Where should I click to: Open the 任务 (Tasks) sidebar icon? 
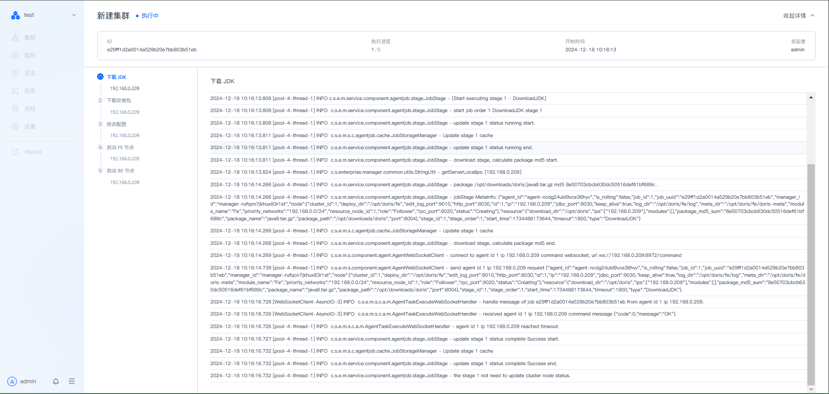[x=16, y=91]
